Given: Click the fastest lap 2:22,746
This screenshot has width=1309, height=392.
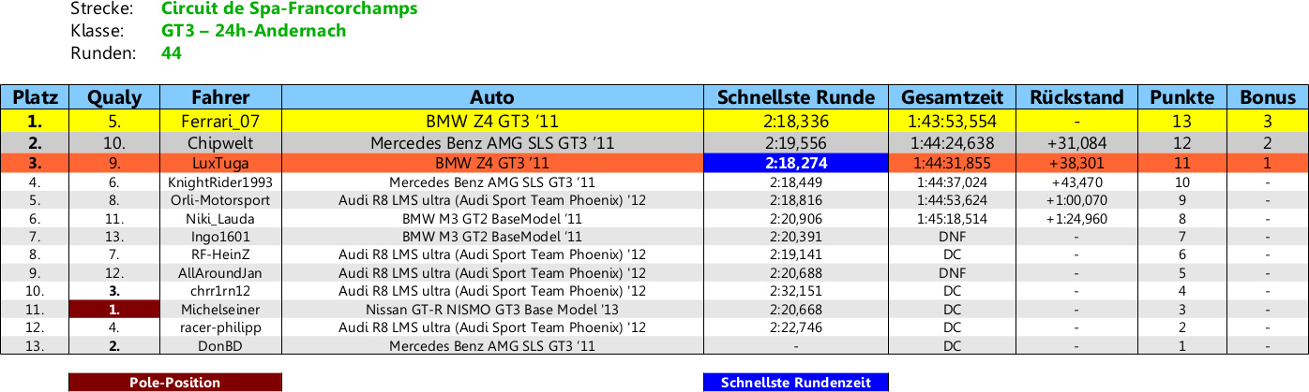Looking at the screenshot, I should (x=796, y=327).
